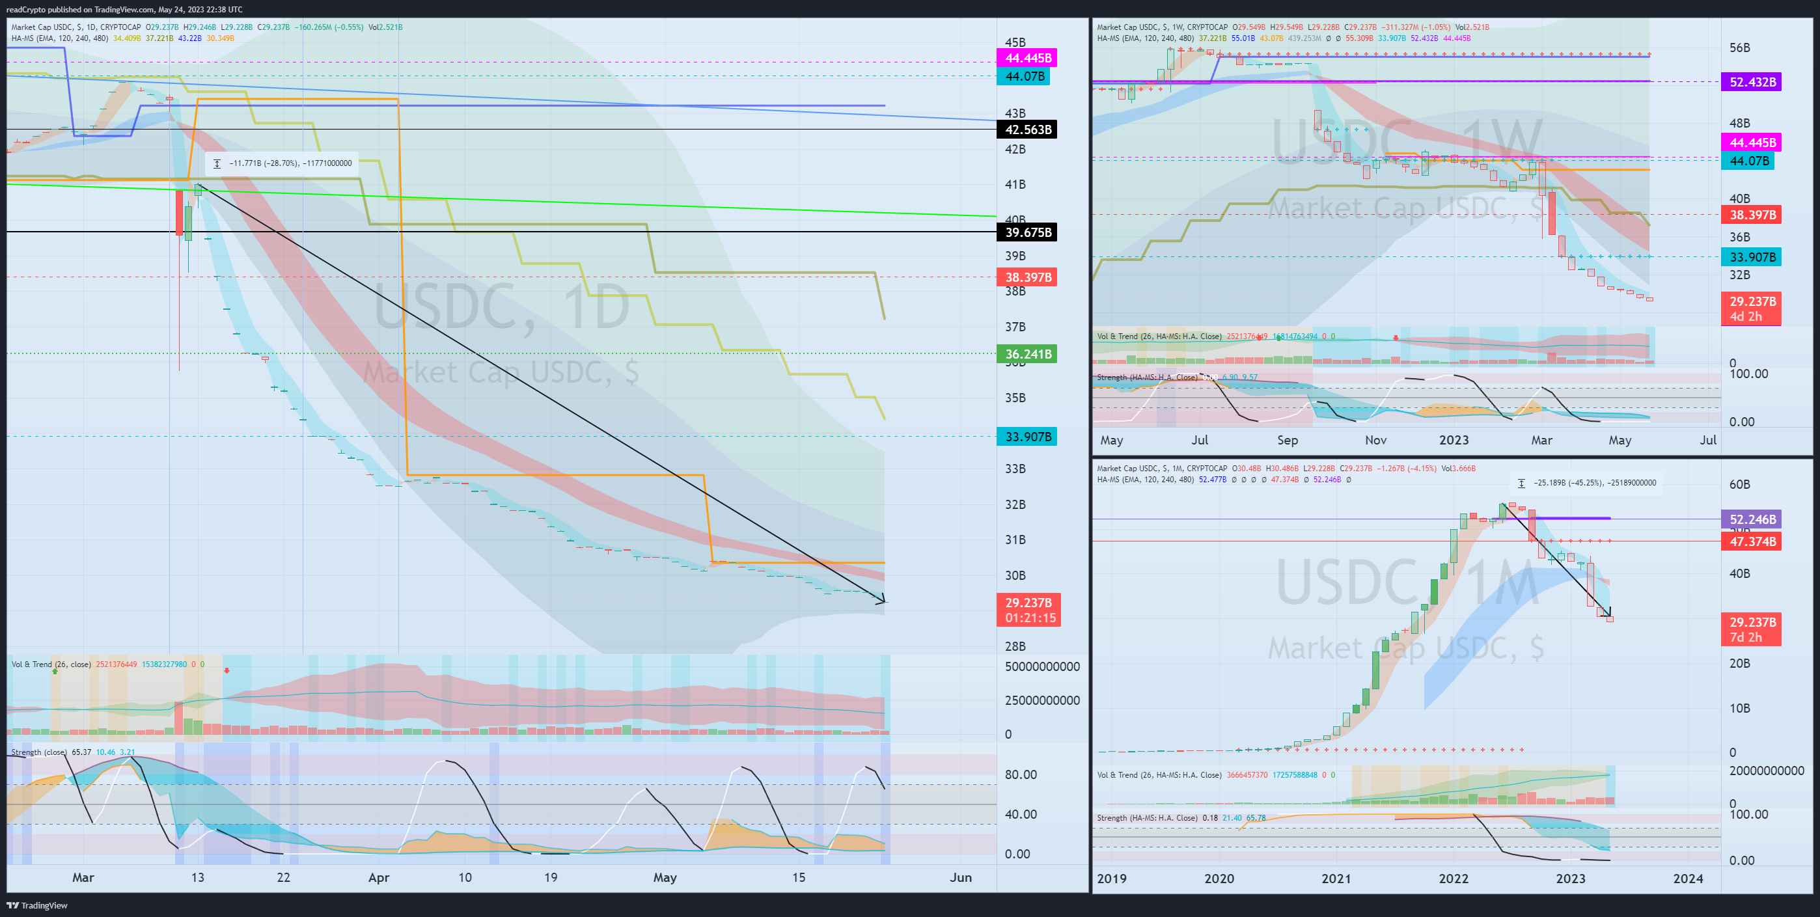Click the cyan 33.907B label on daily axis
The height and width of the screenshot is (917, 1820).
[1027, 437]
